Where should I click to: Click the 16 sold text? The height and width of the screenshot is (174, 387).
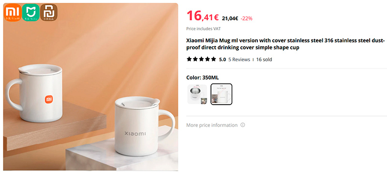pyautogui.click(x=264, y=59)
